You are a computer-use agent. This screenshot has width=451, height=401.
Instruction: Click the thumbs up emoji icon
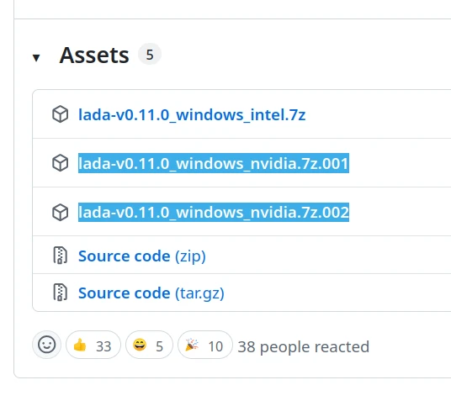coord(80,345)
